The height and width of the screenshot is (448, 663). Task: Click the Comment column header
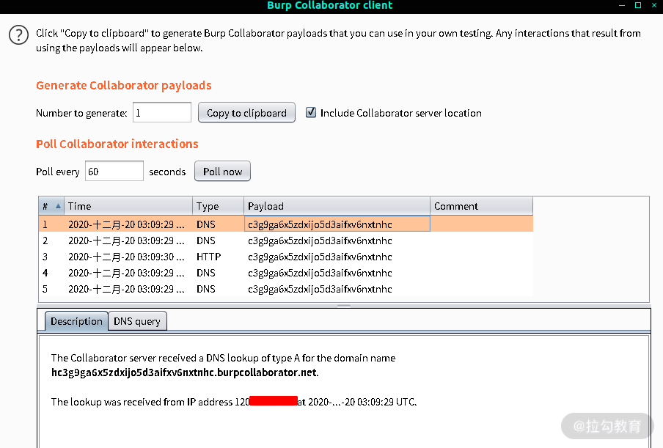click(x=482, y=206)
